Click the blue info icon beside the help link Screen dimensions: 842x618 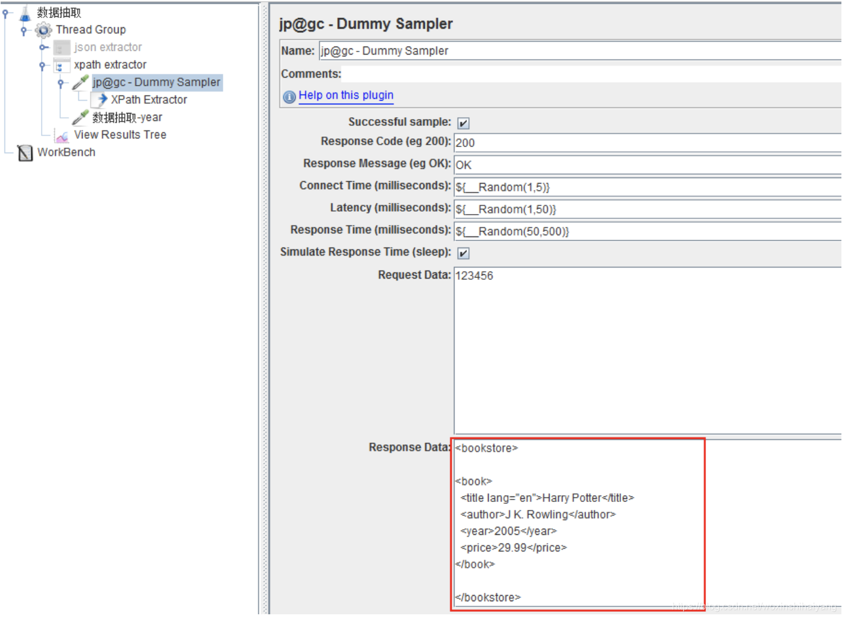click(x=289, y=97)
